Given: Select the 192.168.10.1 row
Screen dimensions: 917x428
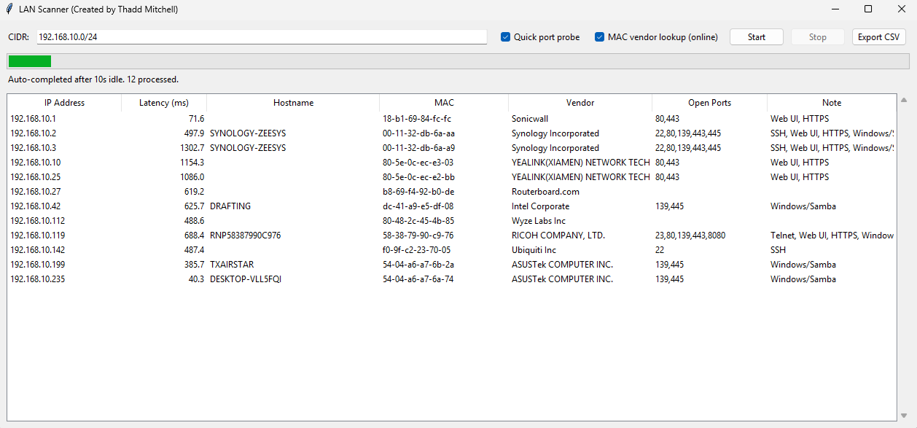Looking at the screenshot, I should (x=452, y=118).
